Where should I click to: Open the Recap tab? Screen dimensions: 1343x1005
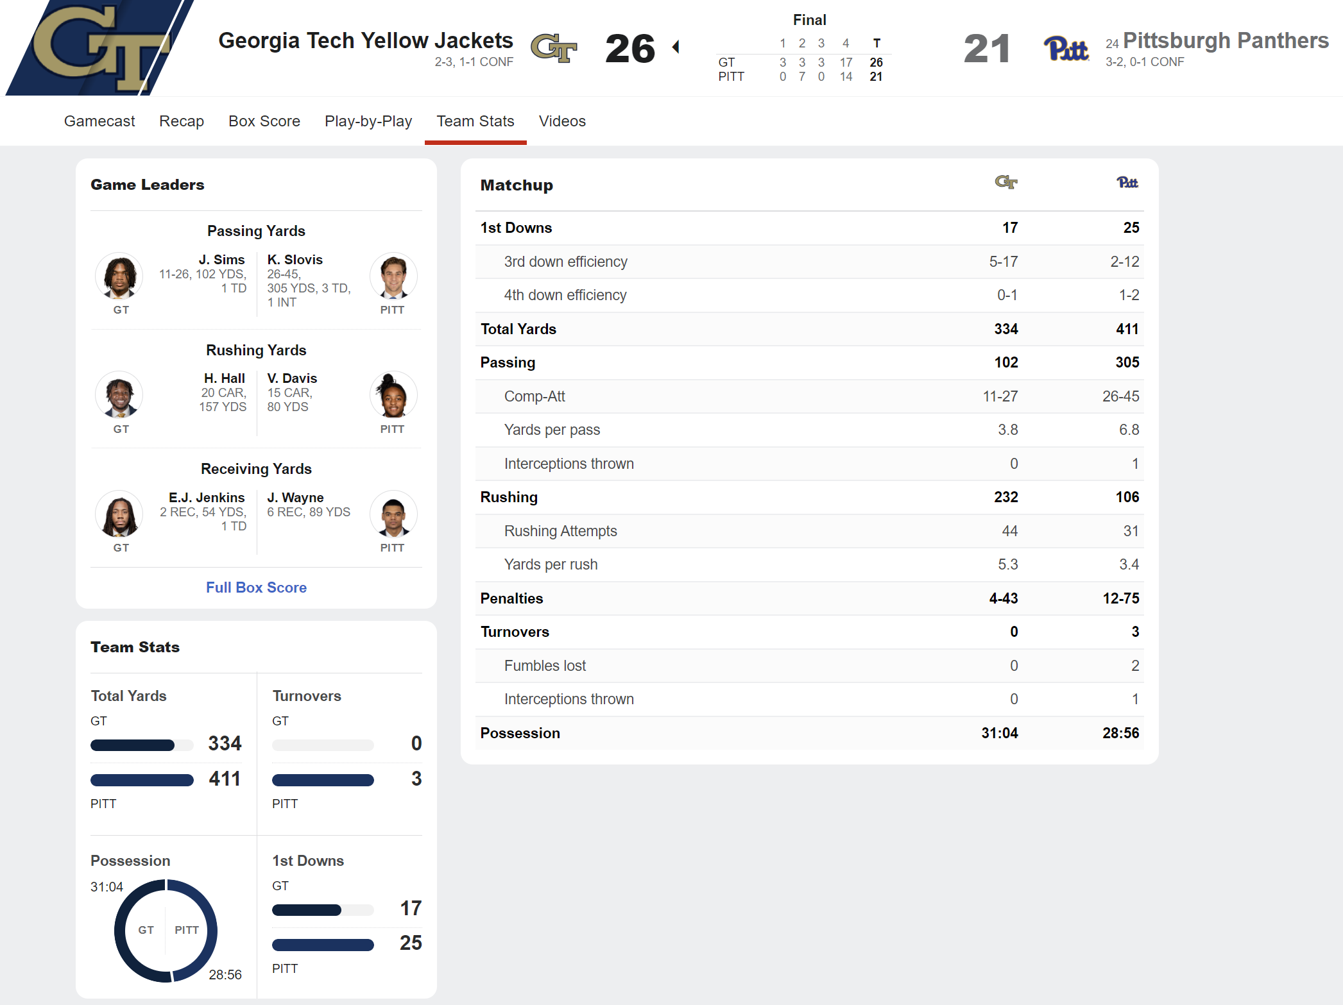coord(182,121)
